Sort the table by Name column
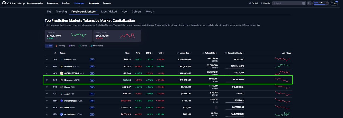This screenshot has width=343, height=118. pos(63,53)
